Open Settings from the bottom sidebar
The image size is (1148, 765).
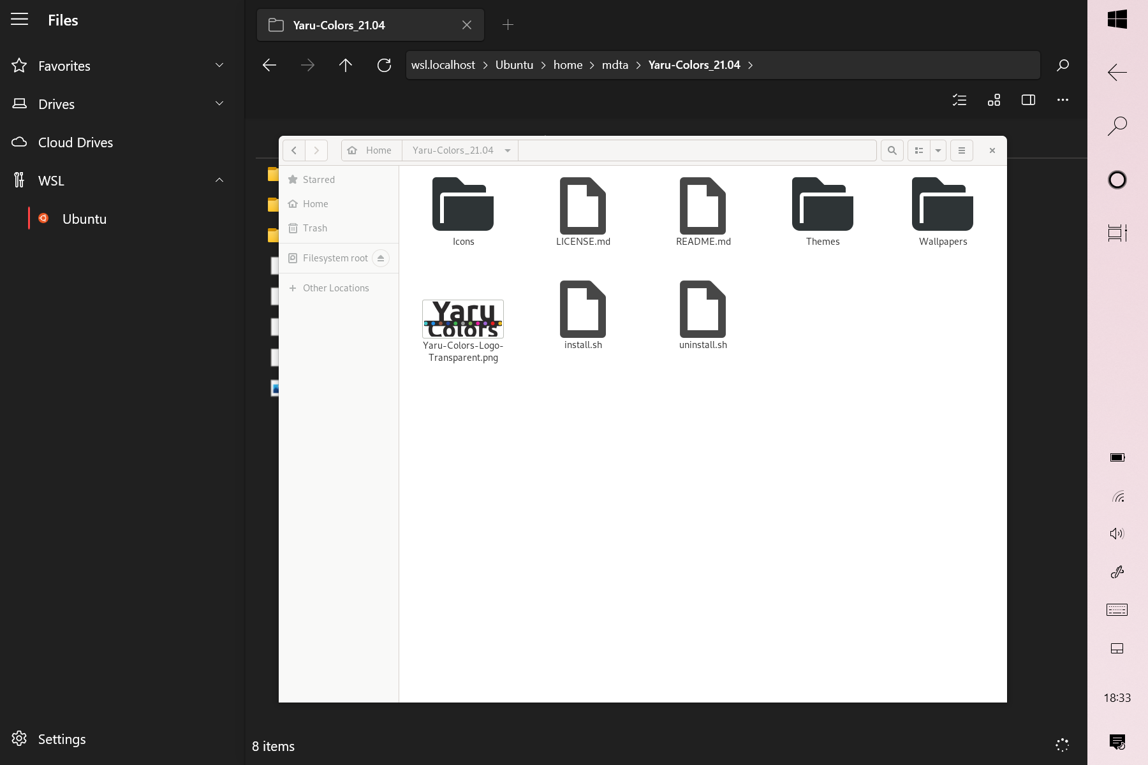(x=62, y=739)
